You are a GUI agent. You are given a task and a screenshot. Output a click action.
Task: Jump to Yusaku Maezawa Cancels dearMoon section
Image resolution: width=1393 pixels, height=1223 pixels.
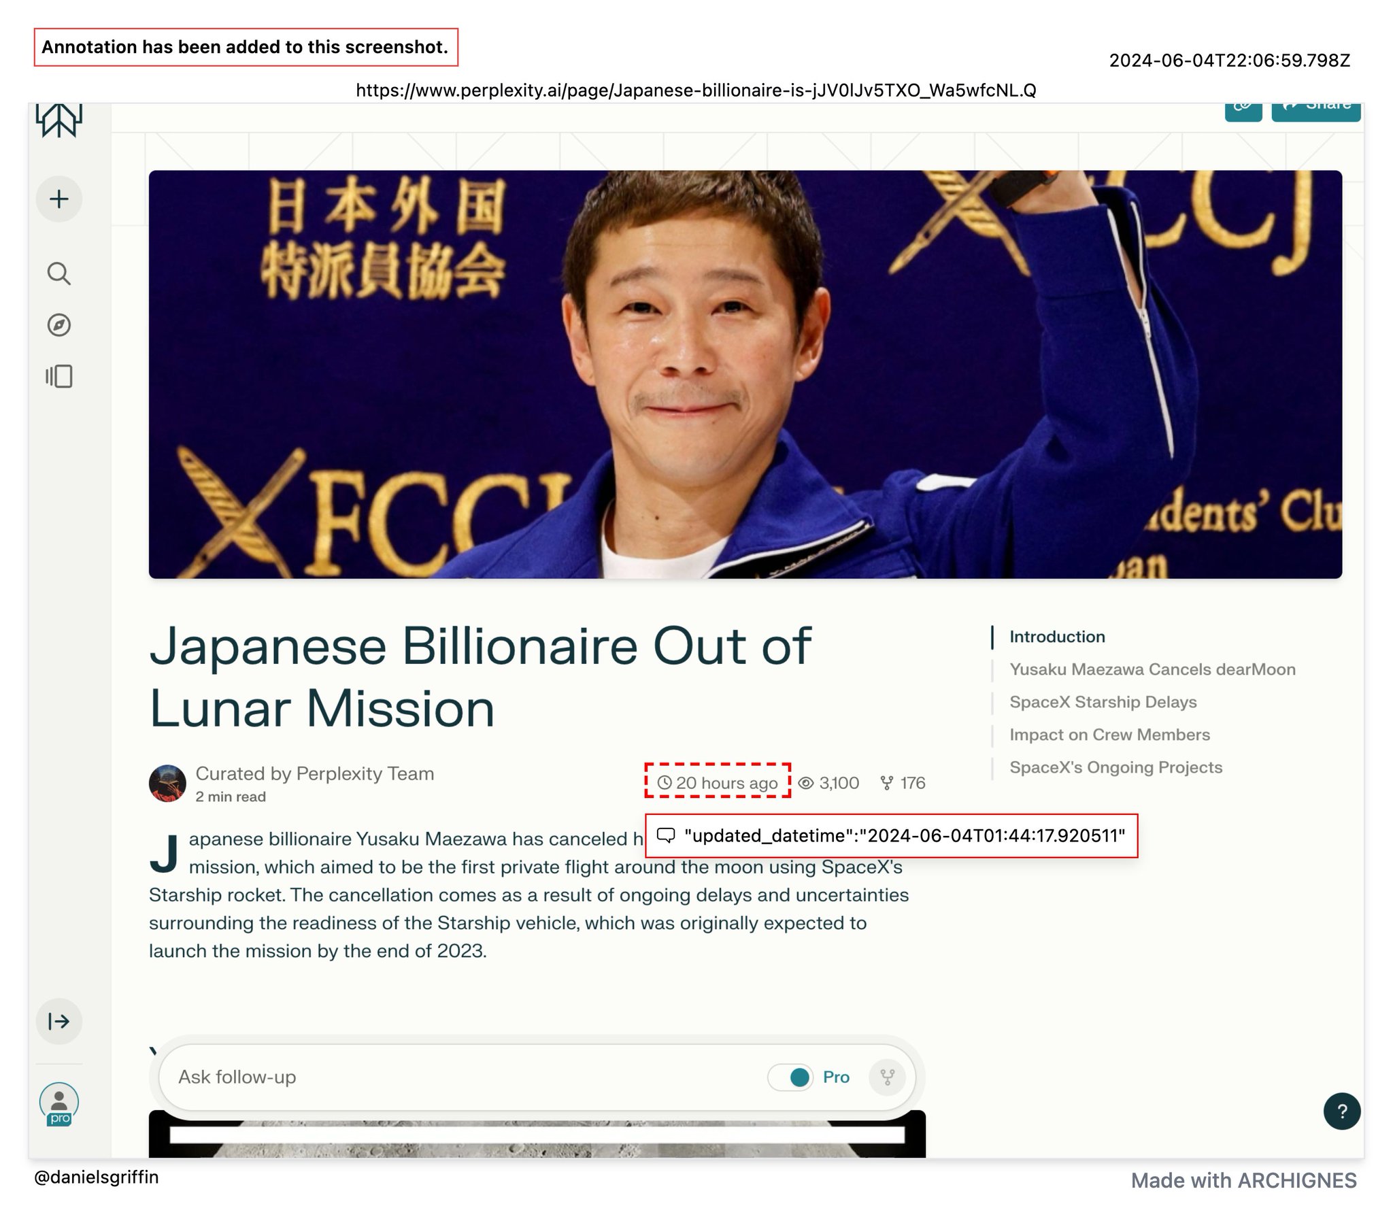point(1152,669)
